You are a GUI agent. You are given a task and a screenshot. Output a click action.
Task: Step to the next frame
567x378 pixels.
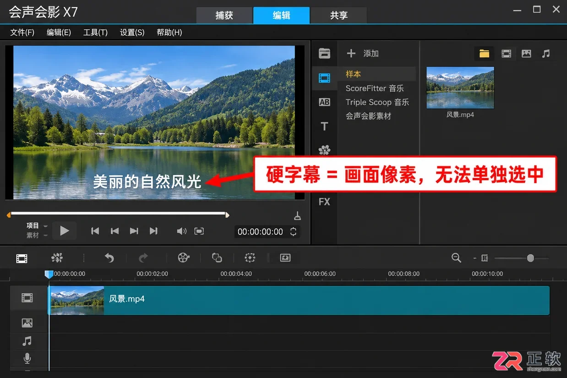pyautogui.click(x=134, y=231)
